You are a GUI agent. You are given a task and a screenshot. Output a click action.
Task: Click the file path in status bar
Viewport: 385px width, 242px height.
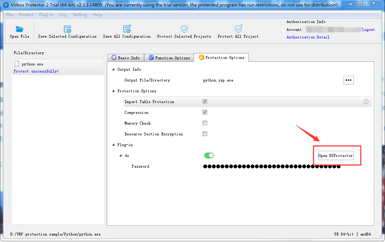coord(56,234)
